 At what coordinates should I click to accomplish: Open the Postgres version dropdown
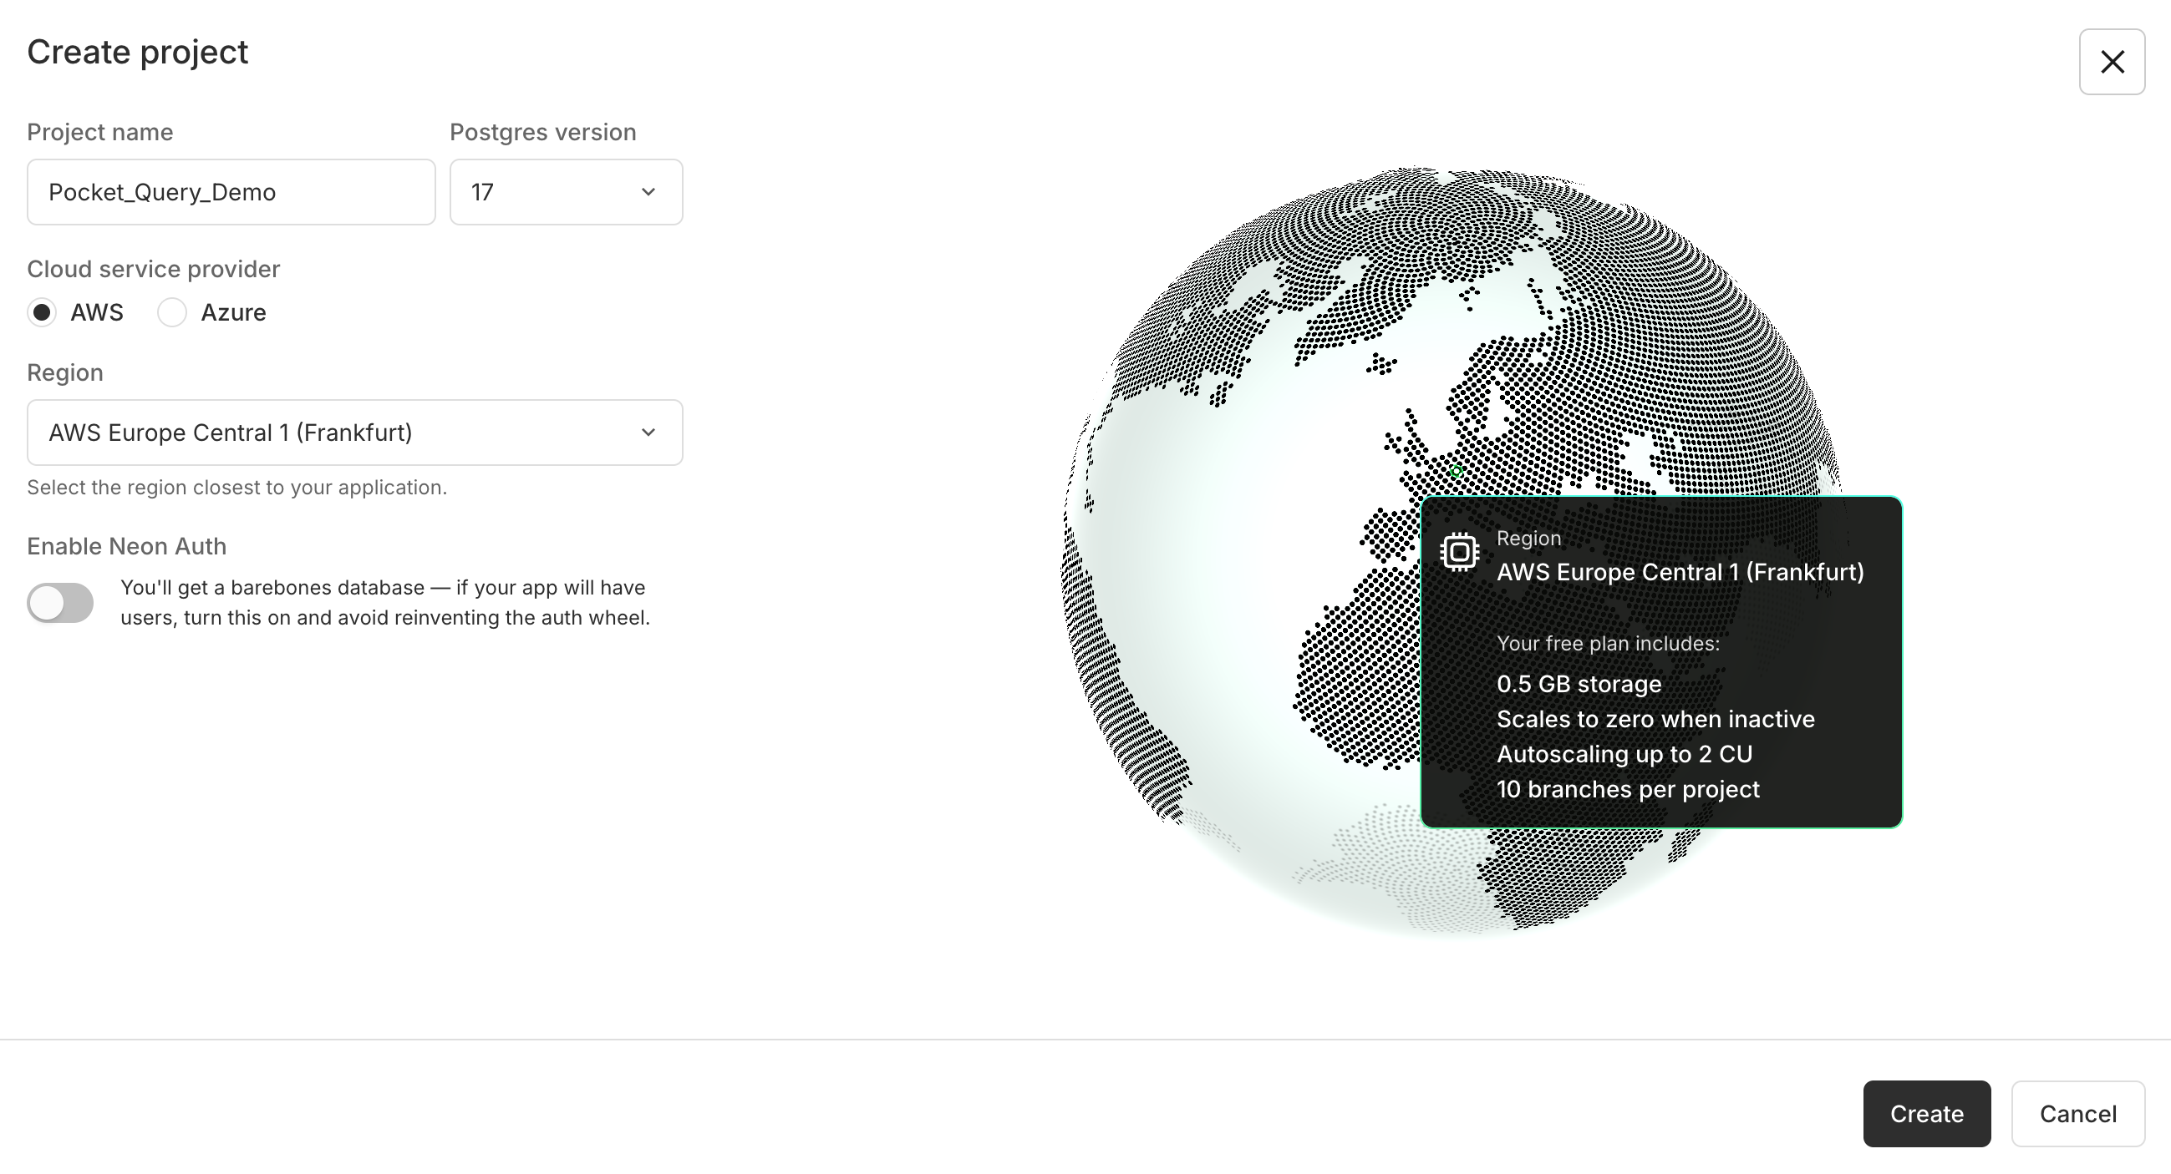[566, 192]
